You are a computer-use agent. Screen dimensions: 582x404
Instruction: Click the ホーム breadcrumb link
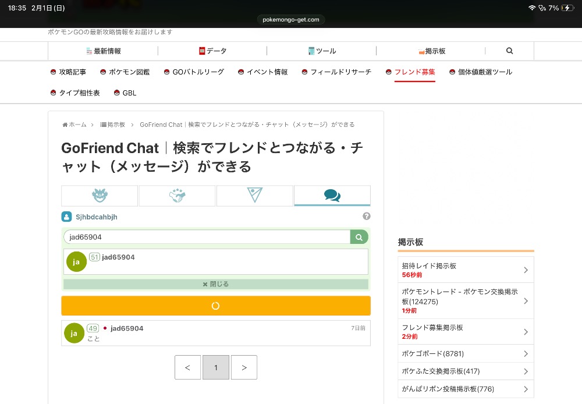(x=77, y=125)
